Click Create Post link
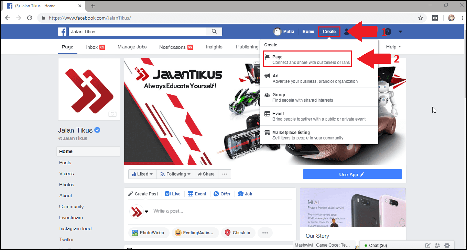The width and height of the screenshot is (467, 250). pos(143,194)
